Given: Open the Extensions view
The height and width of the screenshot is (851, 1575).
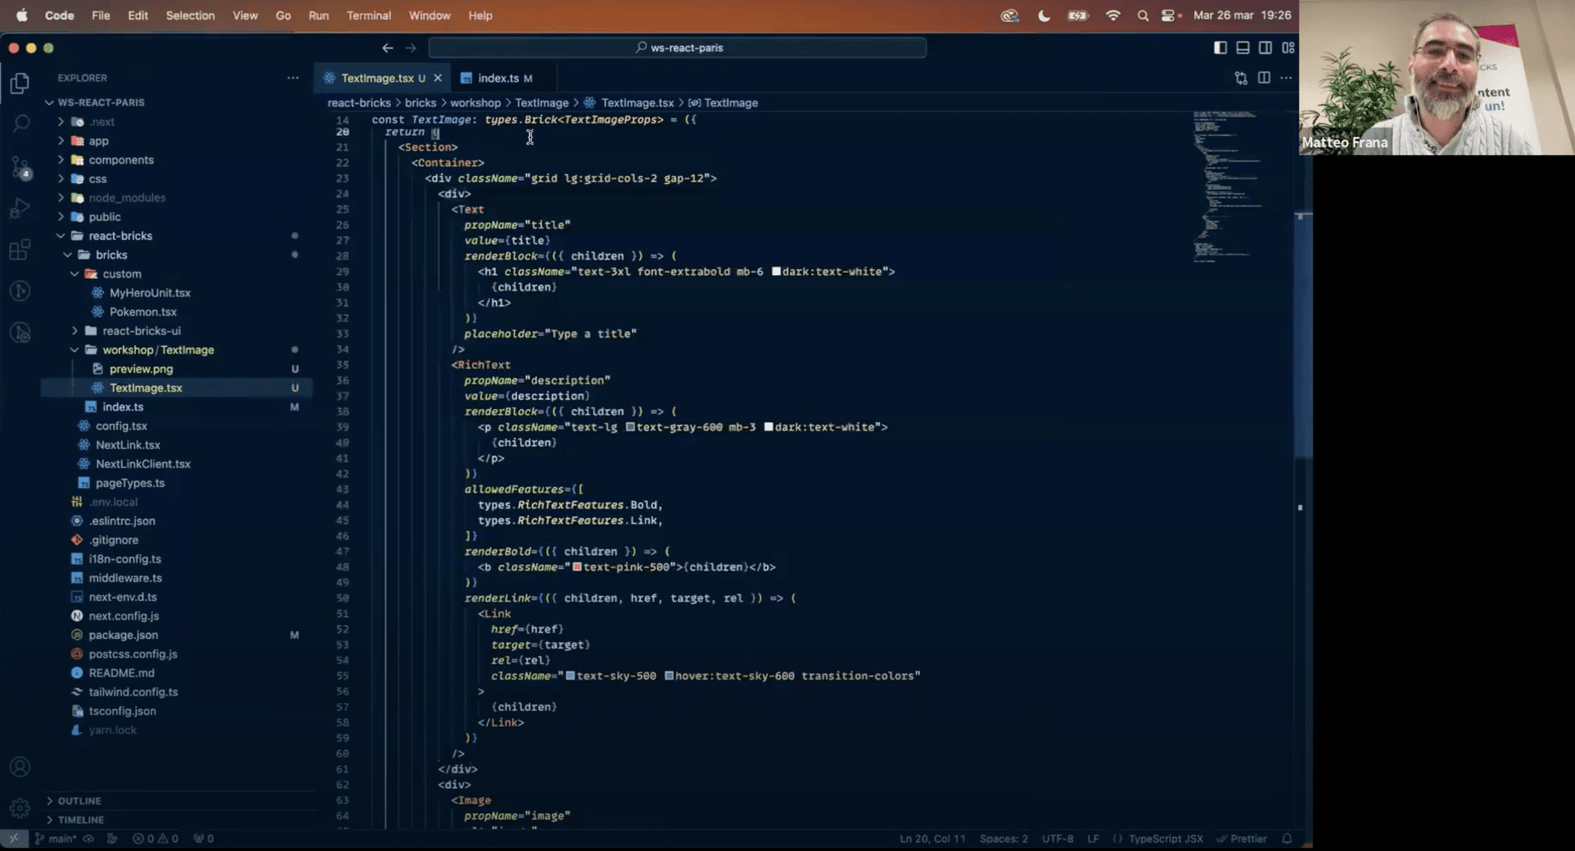Looking at the screenshot, I should (x=21, y=250).
